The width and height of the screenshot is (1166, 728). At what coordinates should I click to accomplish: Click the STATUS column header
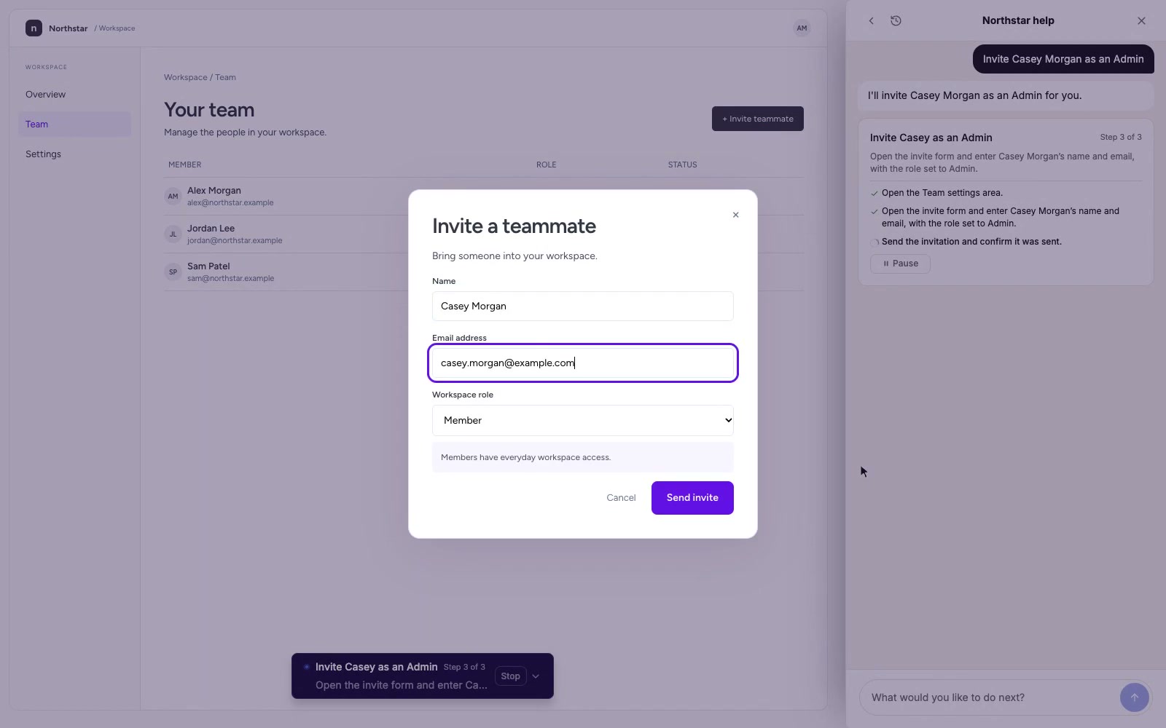click(x=682, y=165)
